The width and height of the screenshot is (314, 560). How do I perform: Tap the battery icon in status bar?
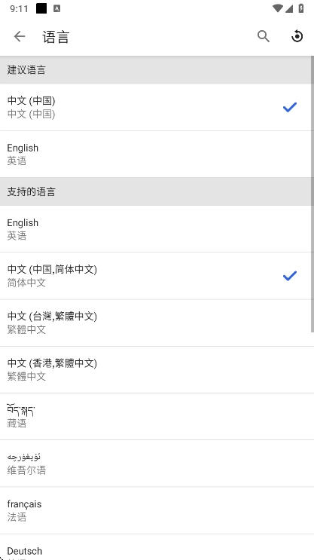click(x=301, y=8)
